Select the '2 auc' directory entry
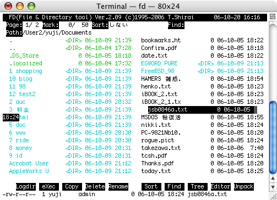The image size is (277, 200). pos(70,102)
